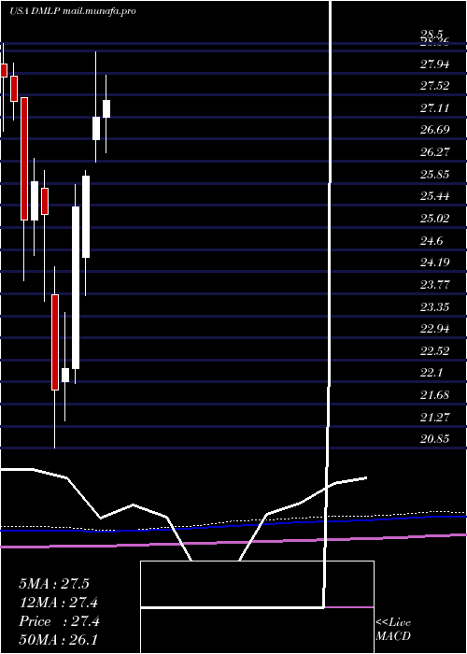Click the 20.85 axis label

click(x=434, y=439)
